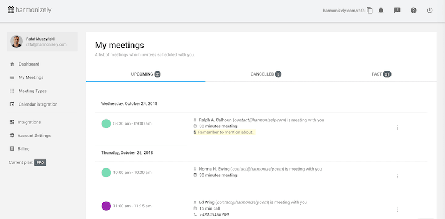Click the power logout icon
445x219 pixels.
pyautogui.click(x=429, y=11)
